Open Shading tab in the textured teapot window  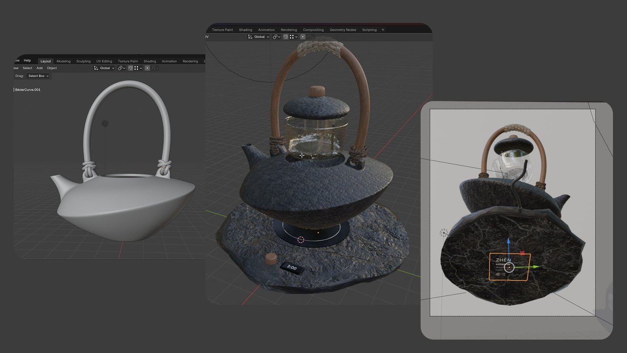click(246, 30)
